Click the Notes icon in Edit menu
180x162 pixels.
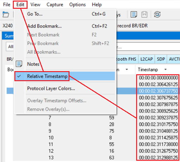(x=19, y=64)
